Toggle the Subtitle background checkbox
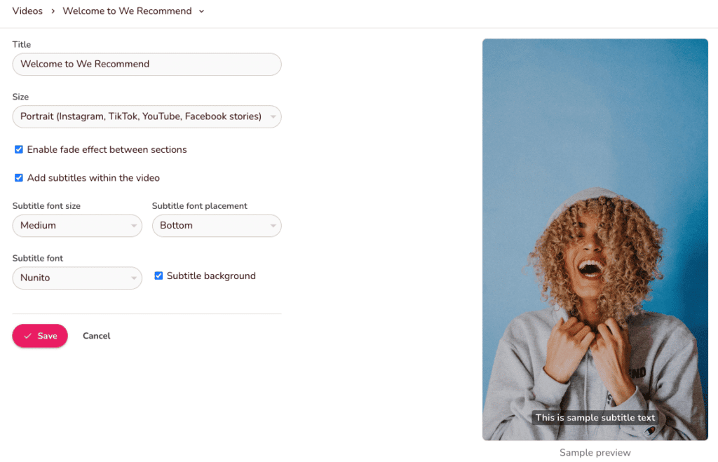 click(x=158, y=276)
